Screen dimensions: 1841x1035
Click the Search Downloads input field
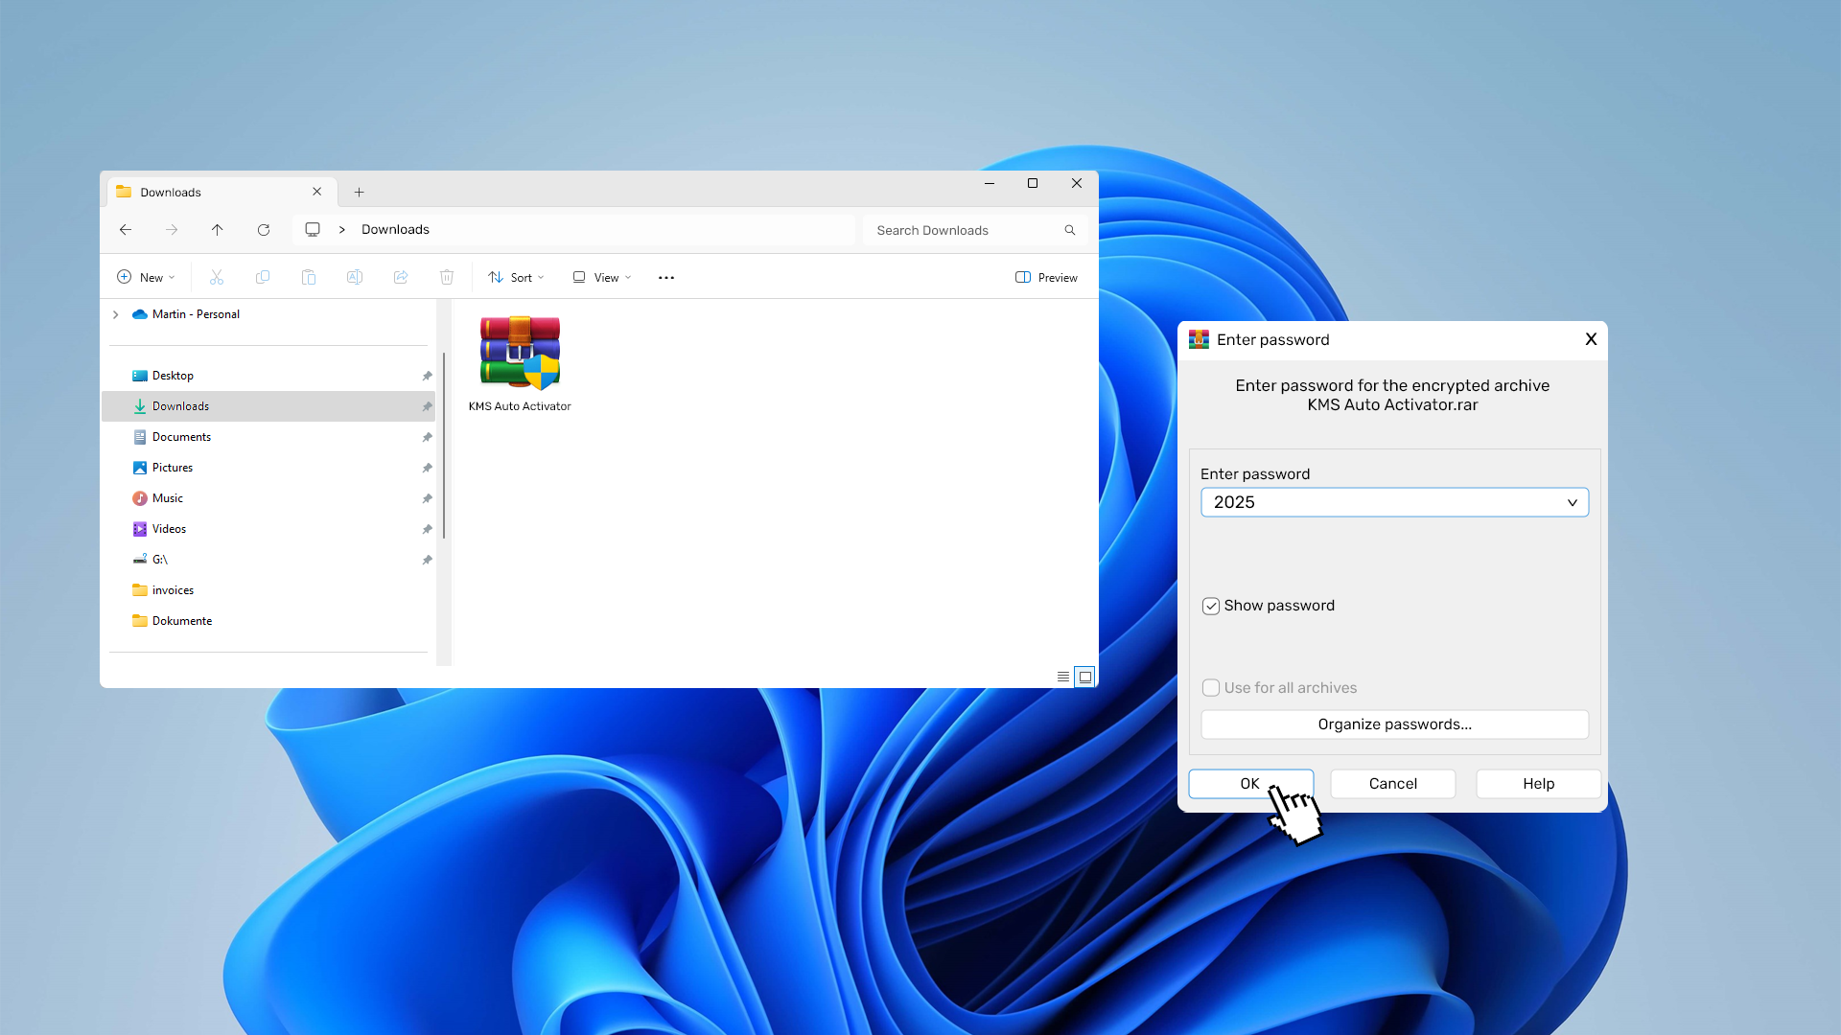click(964, 230)
